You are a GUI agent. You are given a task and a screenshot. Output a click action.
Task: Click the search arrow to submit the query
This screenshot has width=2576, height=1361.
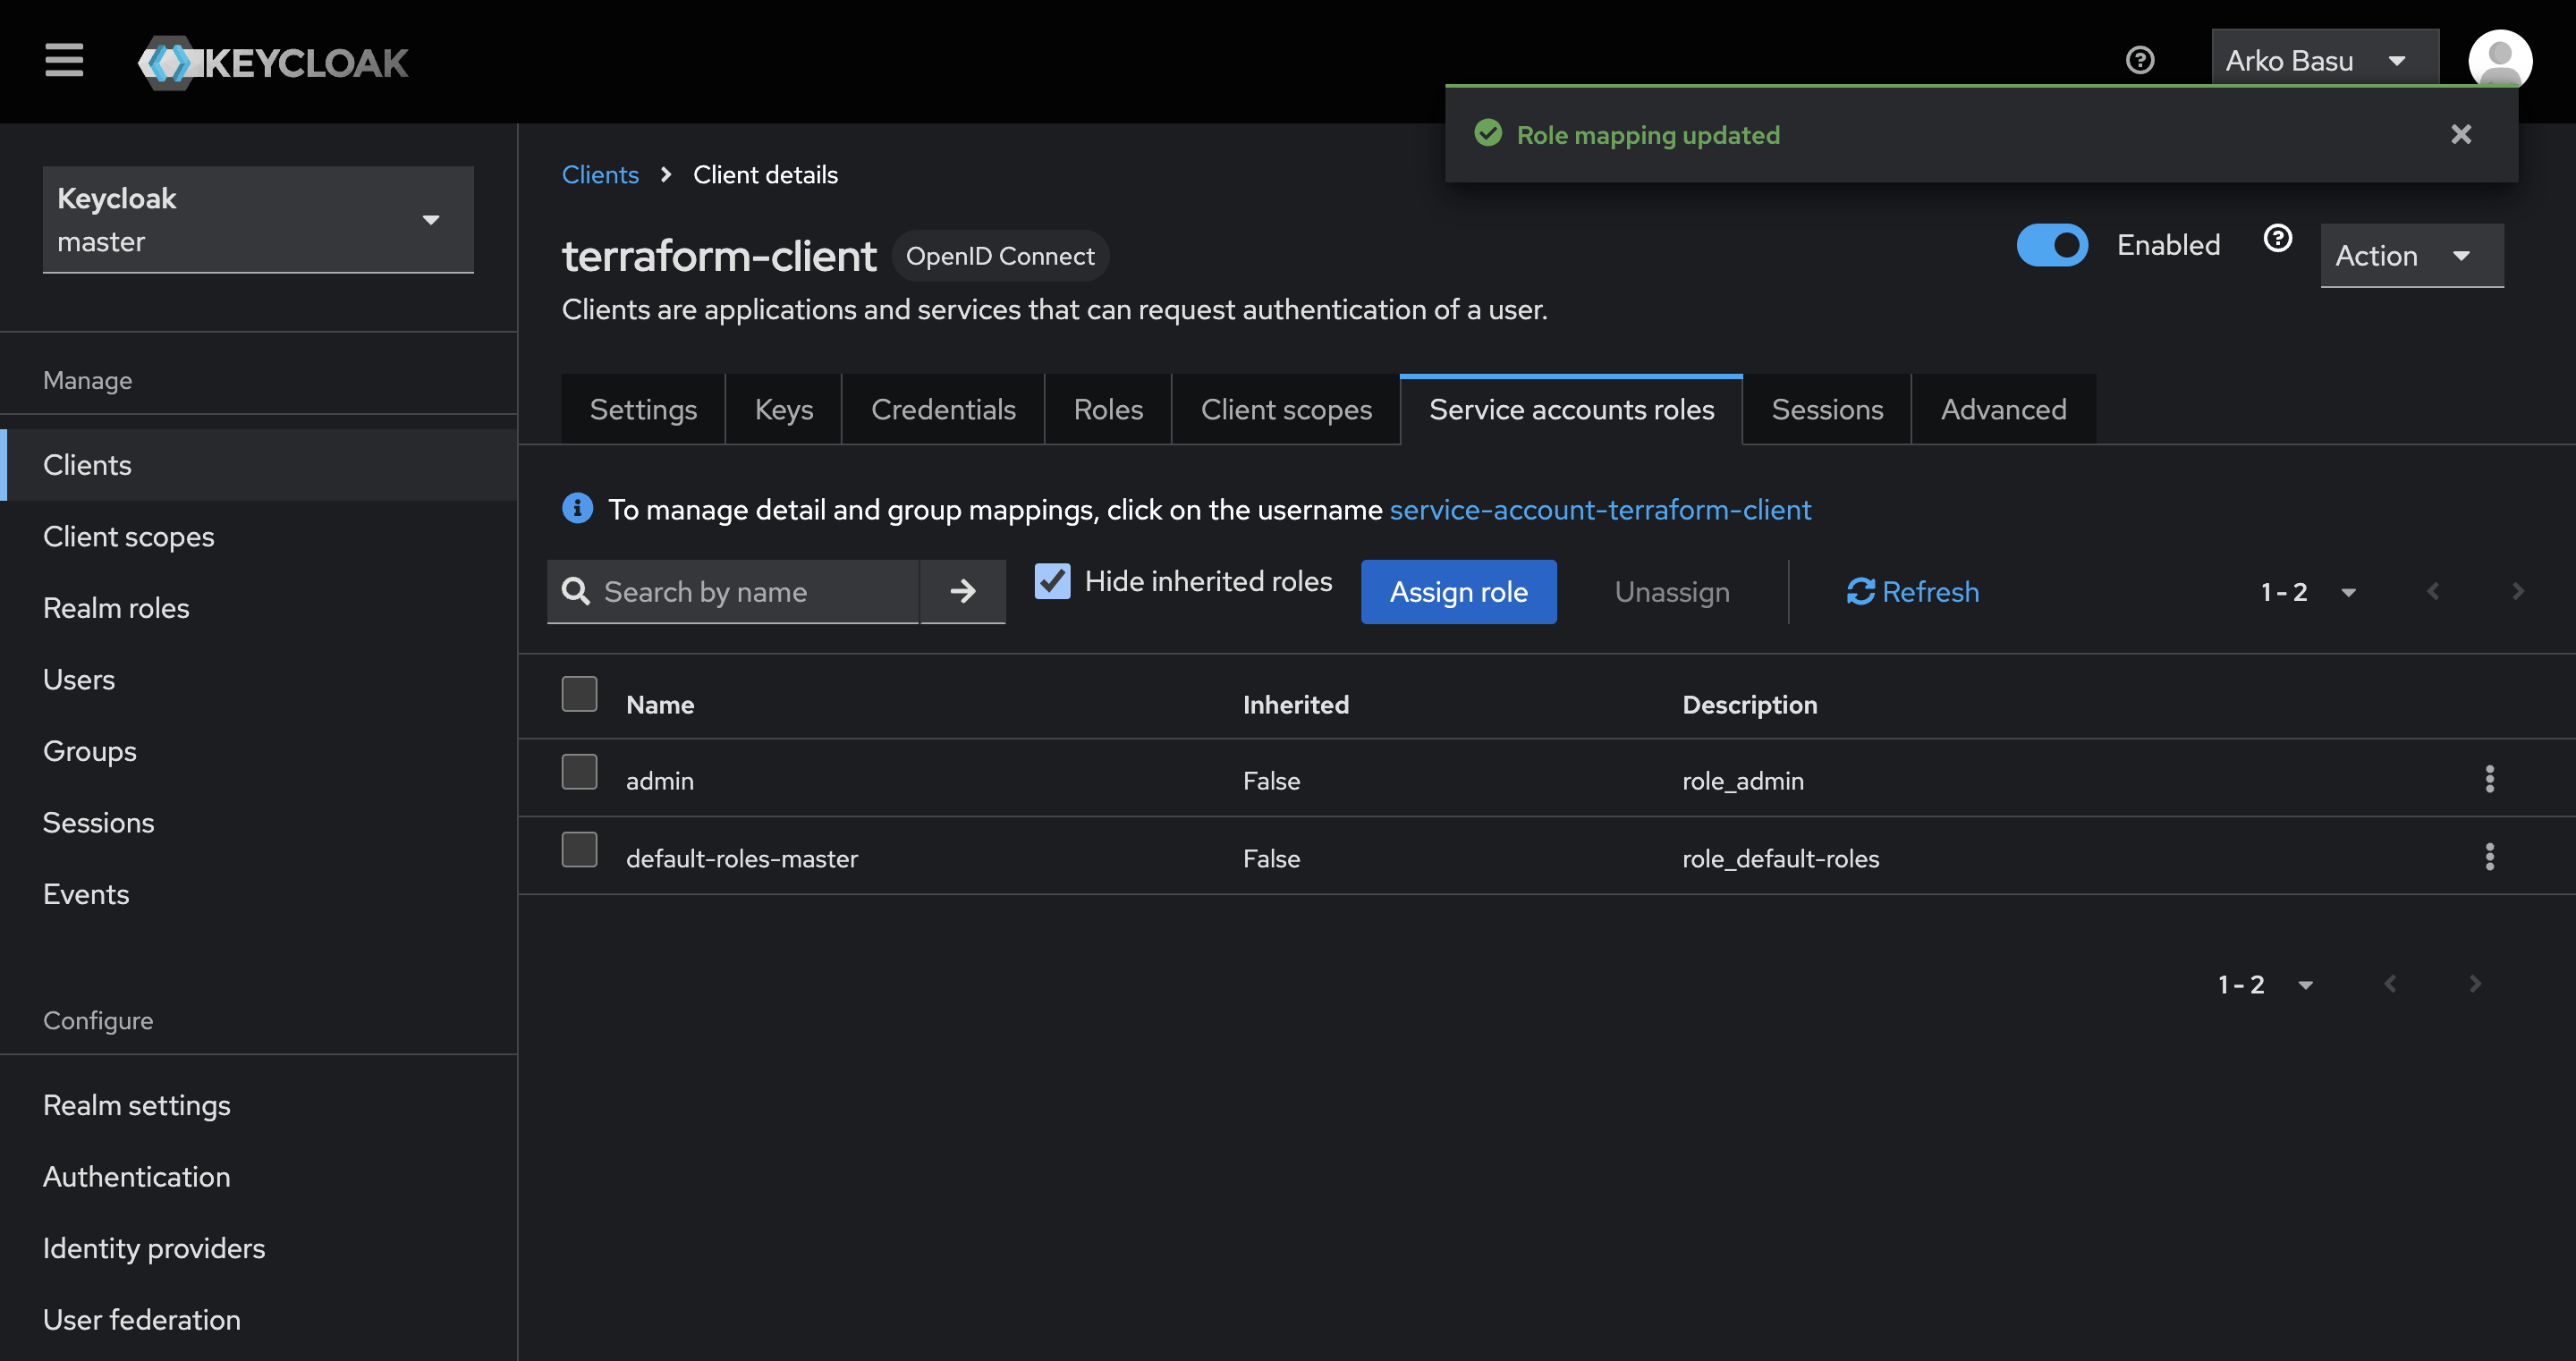point(961,591)
